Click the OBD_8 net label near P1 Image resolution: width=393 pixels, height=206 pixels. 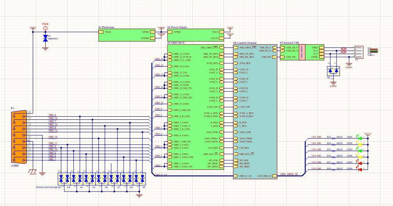(52, 115)
